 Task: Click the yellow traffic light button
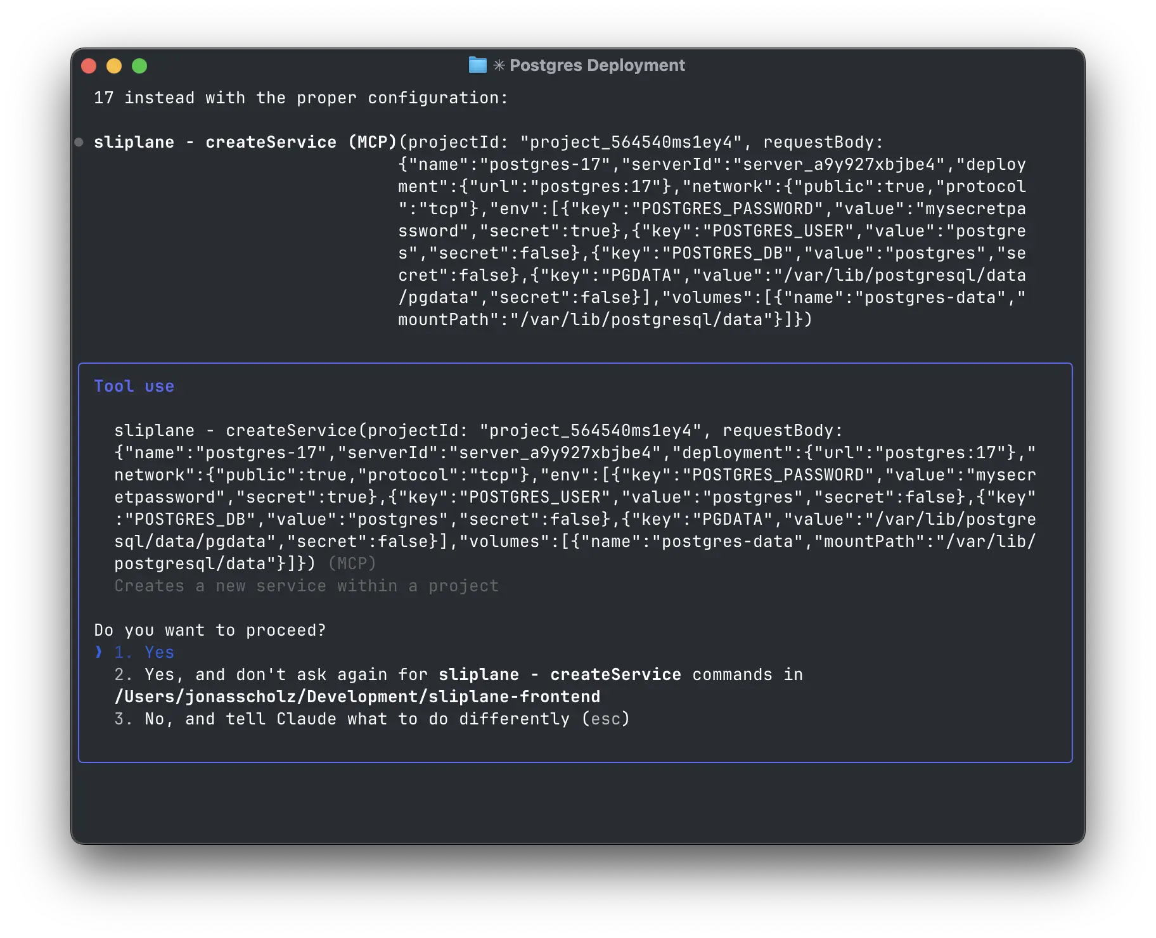tap(114, 65)
